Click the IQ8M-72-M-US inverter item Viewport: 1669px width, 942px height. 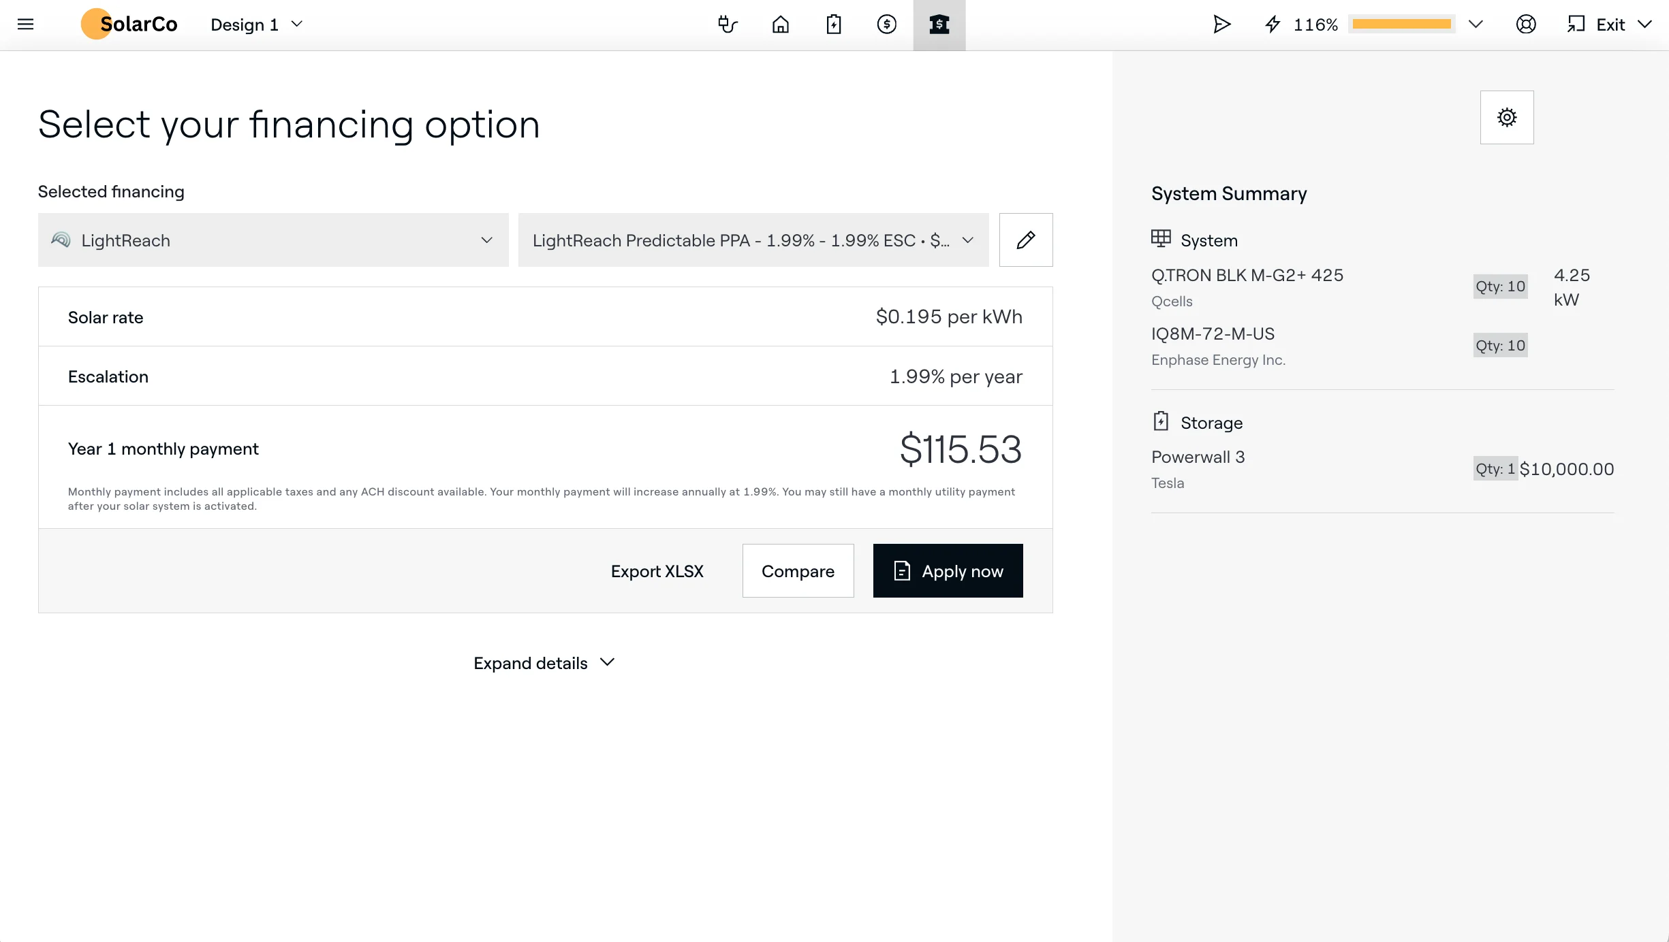1213,334
